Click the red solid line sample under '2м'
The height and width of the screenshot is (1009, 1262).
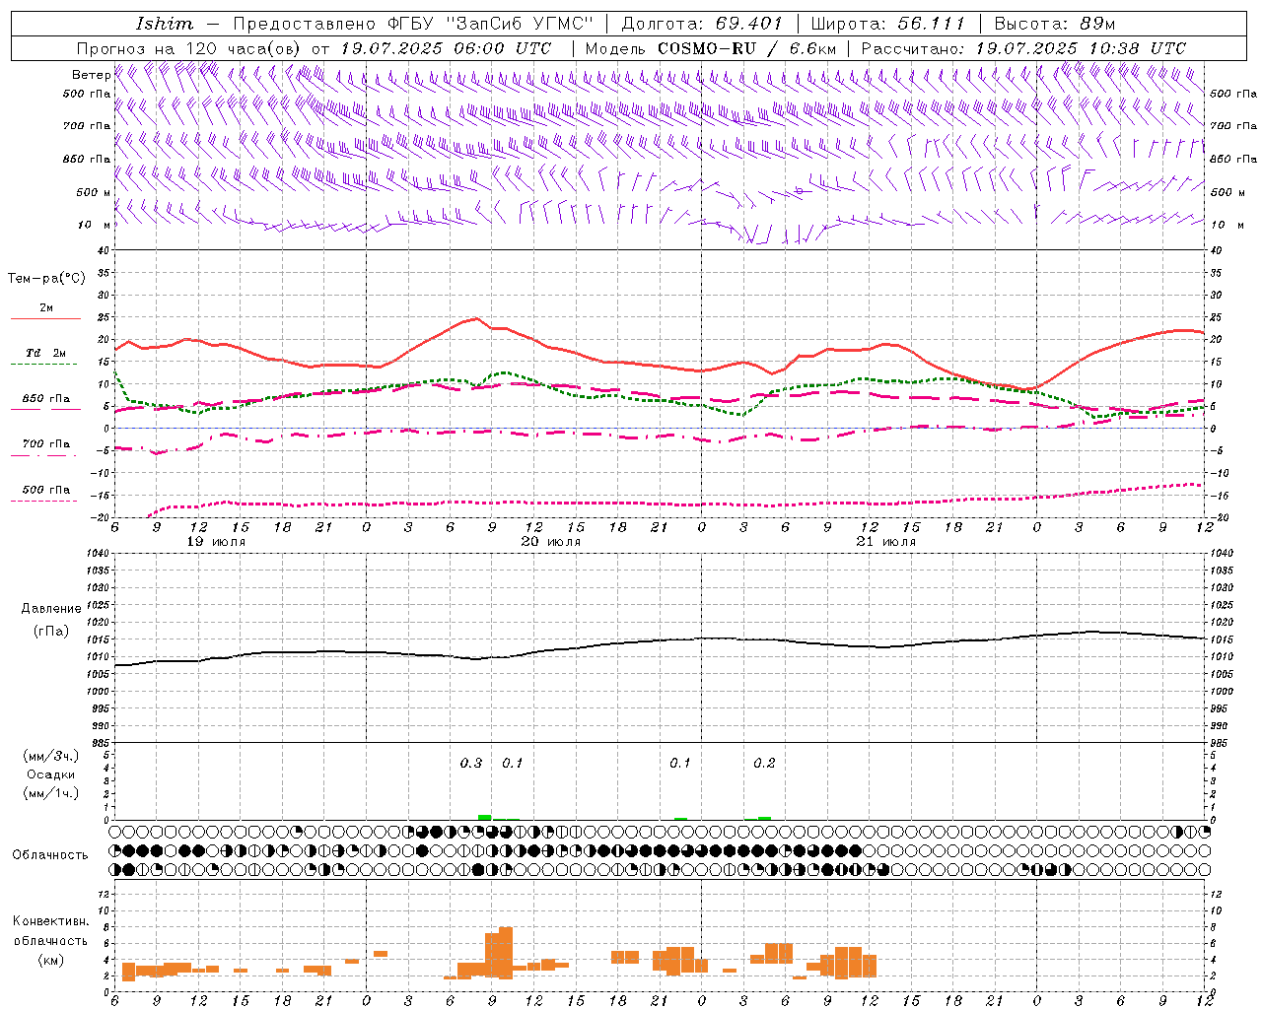(x=45, y=319)
